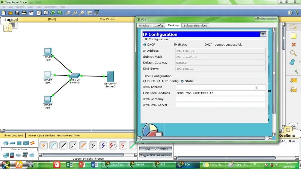Open the Options menu

coord(20,7)
